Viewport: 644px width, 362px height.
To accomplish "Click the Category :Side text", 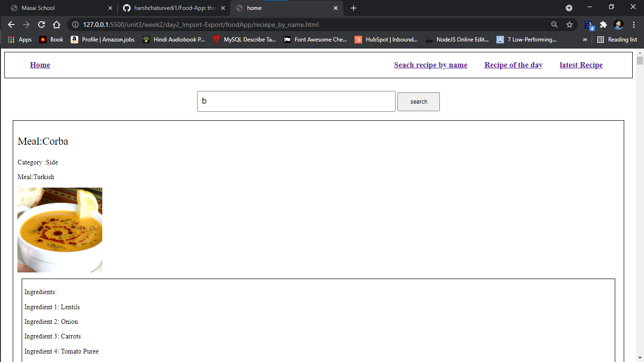I will pyautogui.click(x=38, y=162).
